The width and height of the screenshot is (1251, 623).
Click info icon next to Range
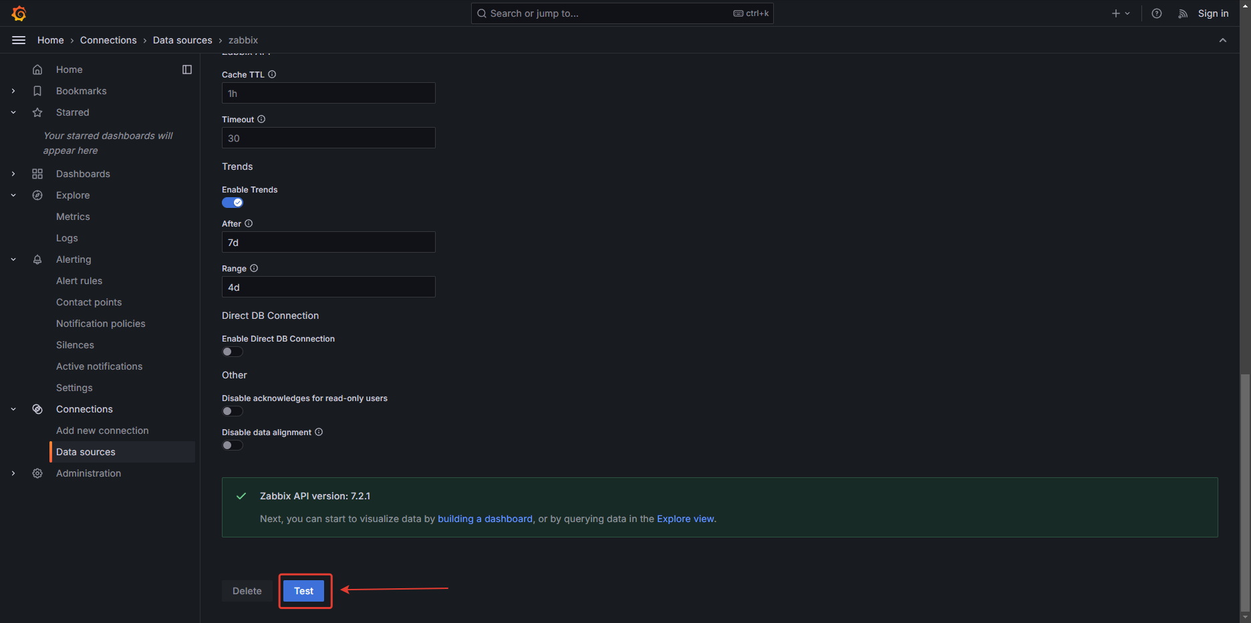254,268
